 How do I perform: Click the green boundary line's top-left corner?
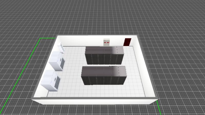click(40, 38)
